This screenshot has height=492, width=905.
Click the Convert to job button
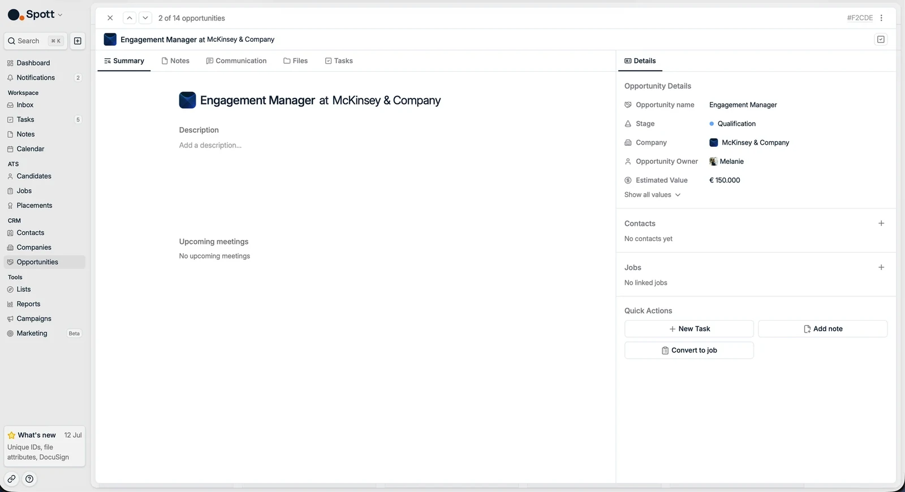point(689,350)
